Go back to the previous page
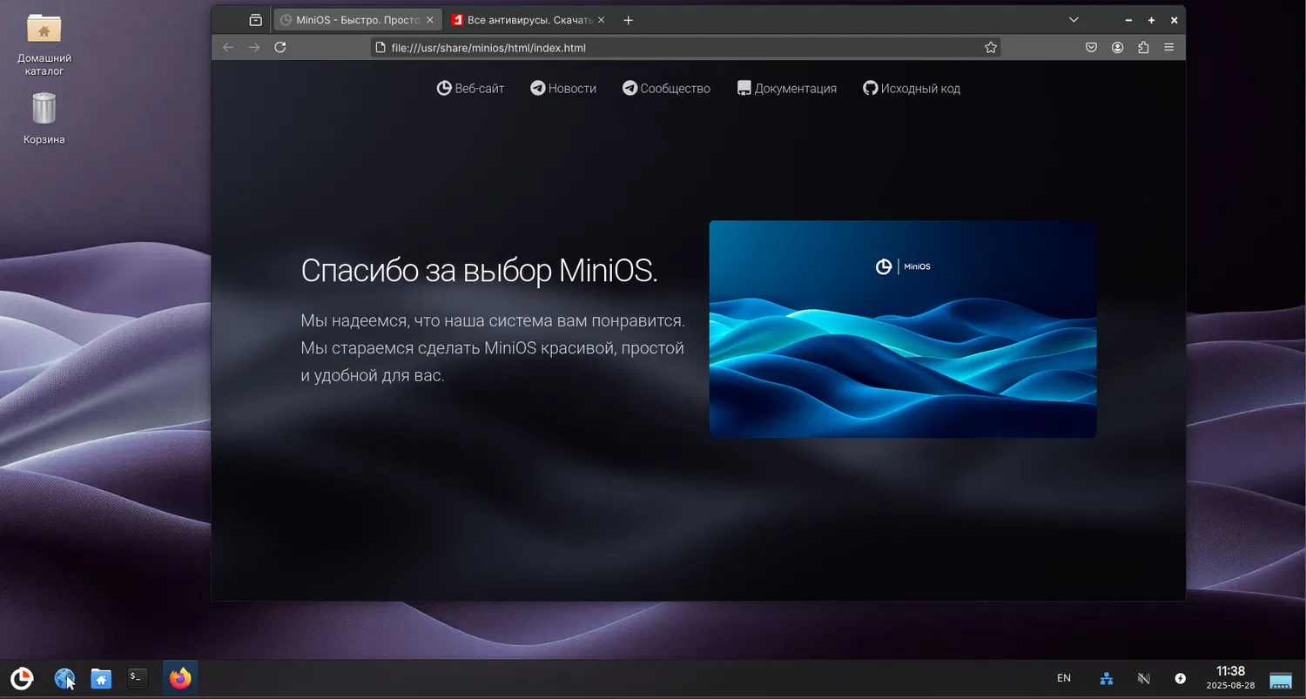 228,48
